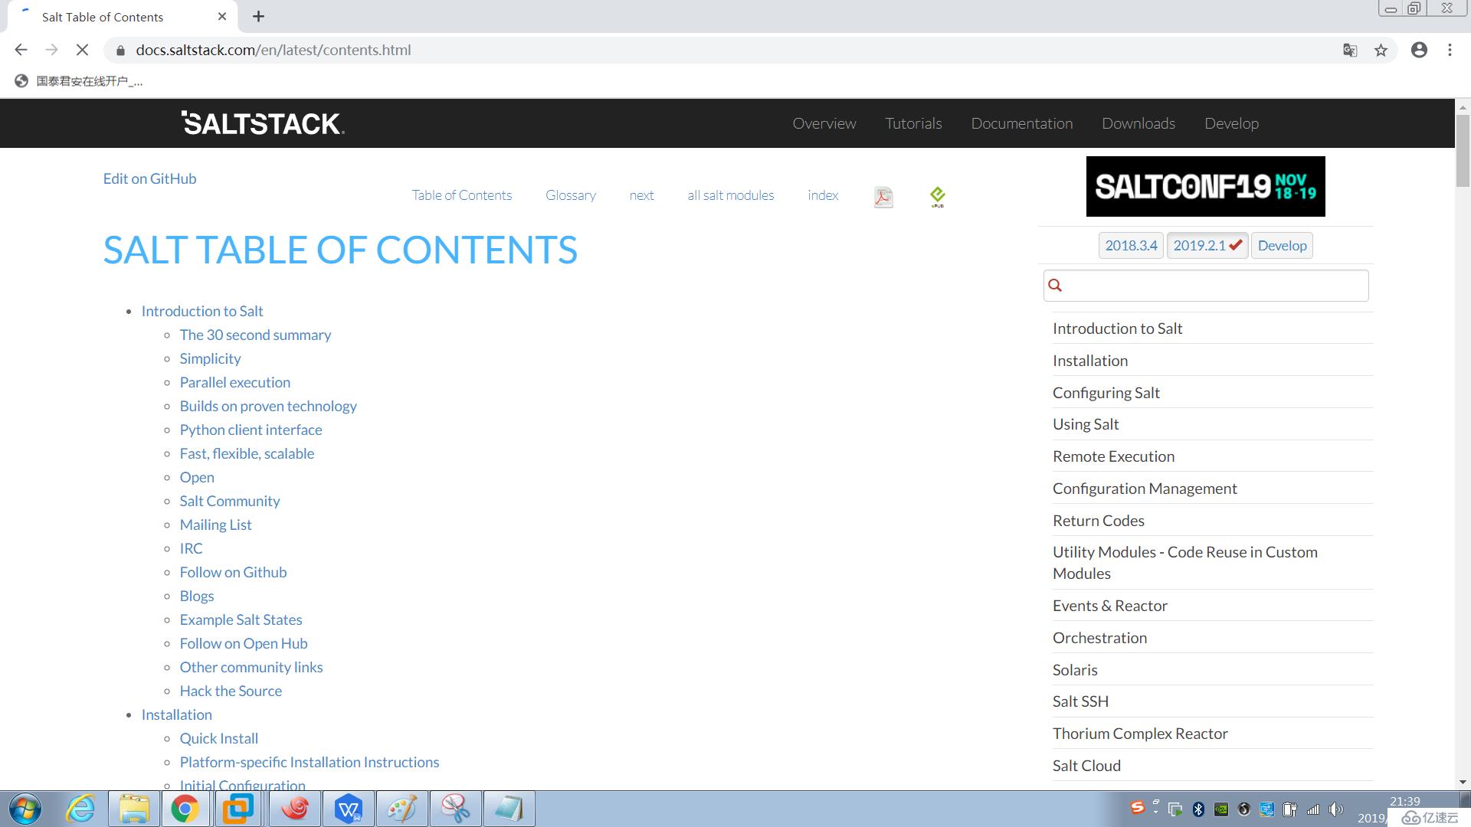The height and width of the screenshot is (827, 1471).
Task: Switch docs to the Develop version button
Action: click(x=1282, y=246)
